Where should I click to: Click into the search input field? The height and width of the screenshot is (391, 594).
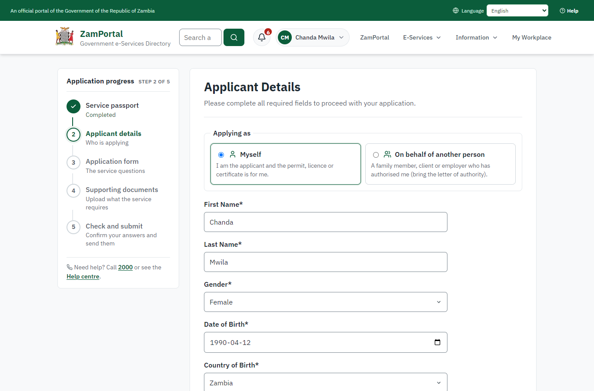[200, 37]
